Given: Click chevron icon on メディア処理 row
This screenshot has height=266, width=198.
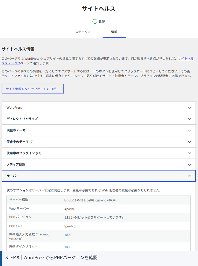Looking at the screenshot, I should (x=189, y=164).
